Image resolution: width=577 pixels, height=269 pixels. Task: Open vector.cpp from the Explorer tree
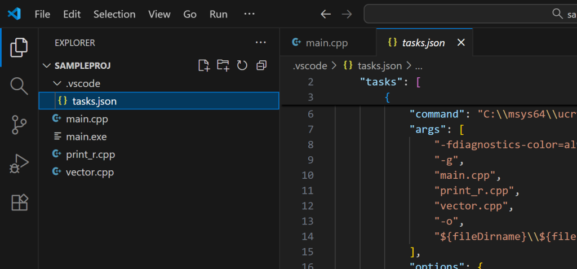159,172
